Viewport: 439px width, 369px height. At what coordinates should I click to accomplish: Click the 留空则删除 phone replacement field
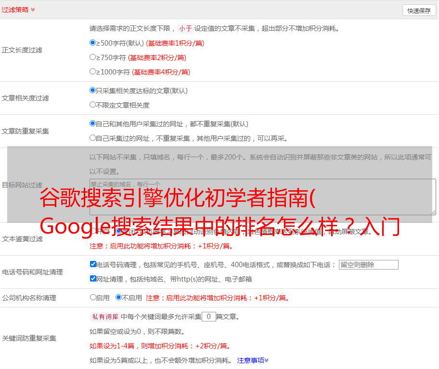pyautogui.click(x=368, y=265)
